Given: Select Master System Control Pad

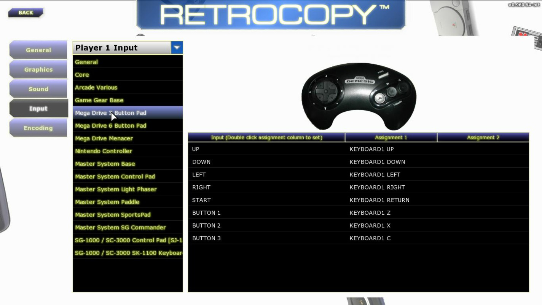Looking at the screenshot, I should point(128,176).
